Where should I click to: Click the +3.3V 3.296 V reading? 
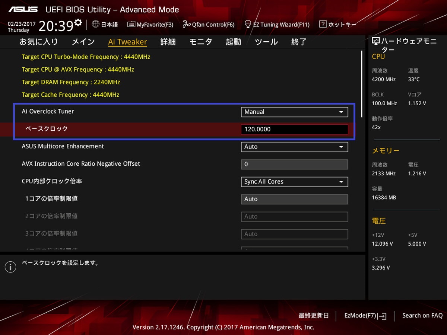click(381, 268)
